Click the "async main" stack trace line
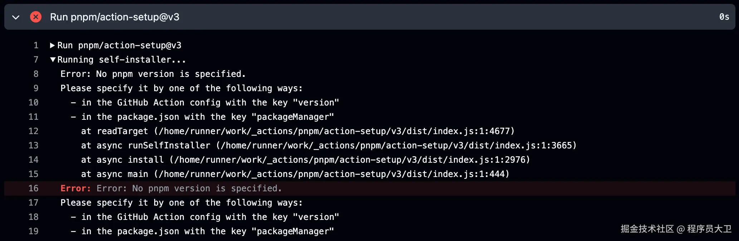The image size is (739, 241). click(x=295, y=174)
